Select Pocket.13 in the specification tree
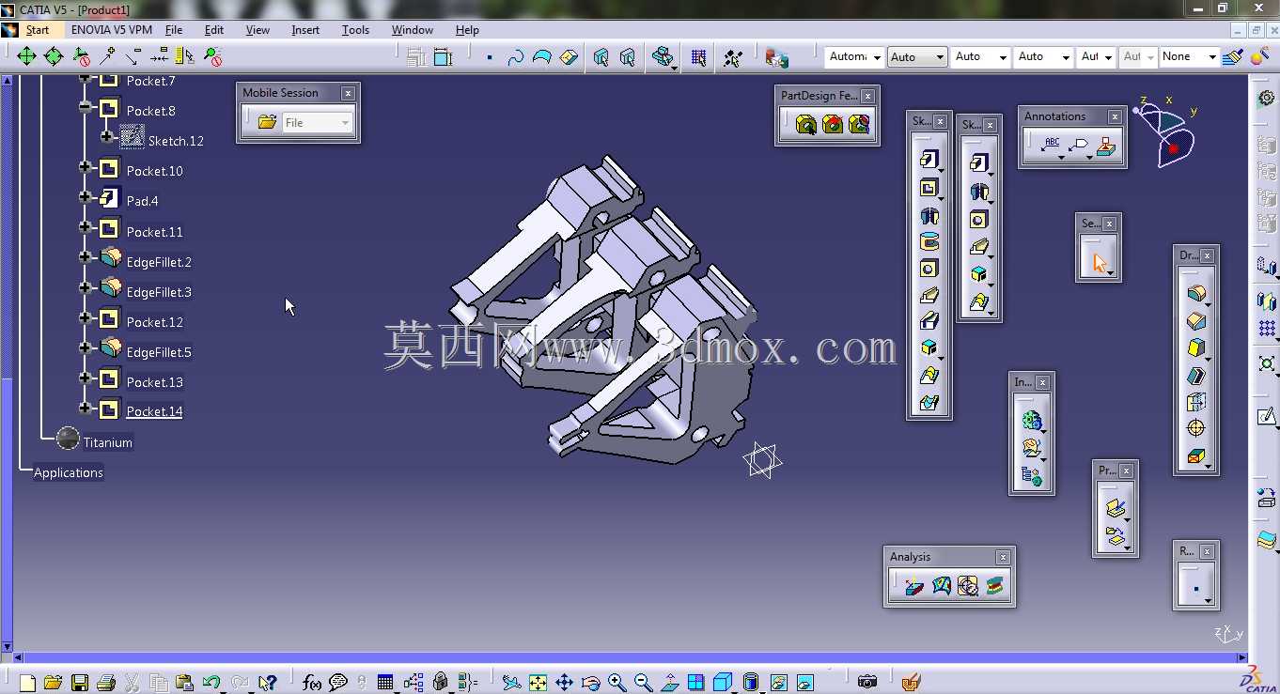1280x694 pixels. click(x=155, y=382)
